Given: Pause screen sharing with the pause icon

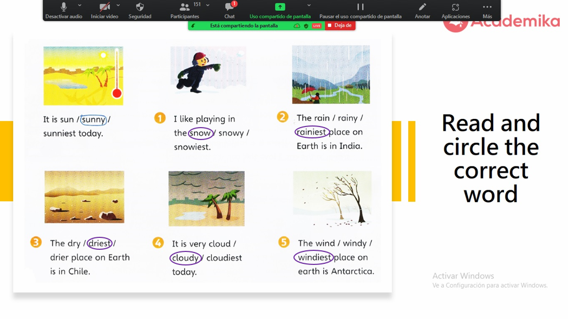Looking at the screenshot, I should 361,7.
